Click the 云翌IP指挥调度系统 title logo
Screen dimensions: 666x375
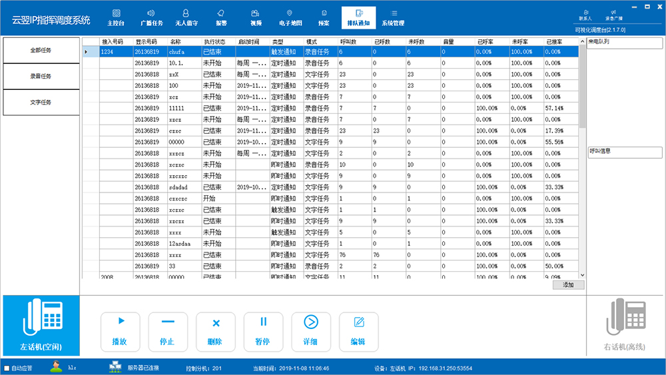click(x=51, y=20)
